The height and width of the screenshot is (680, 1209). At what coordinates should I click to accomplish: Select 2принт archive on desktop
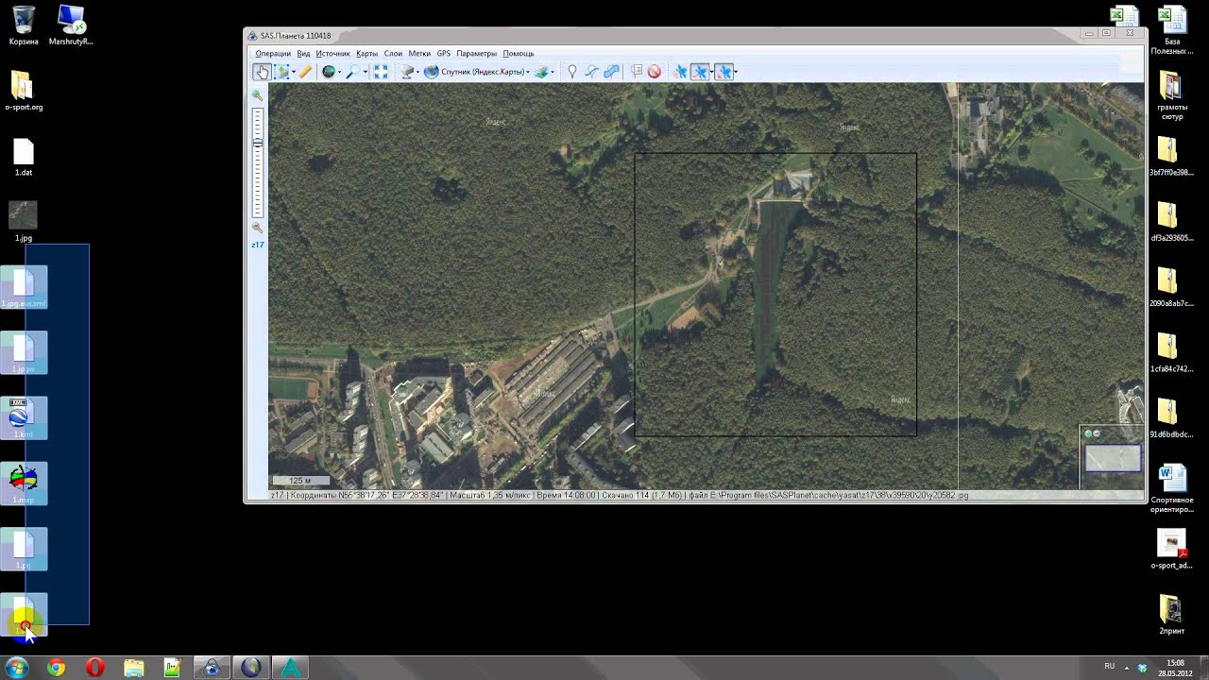[1171, 614]
